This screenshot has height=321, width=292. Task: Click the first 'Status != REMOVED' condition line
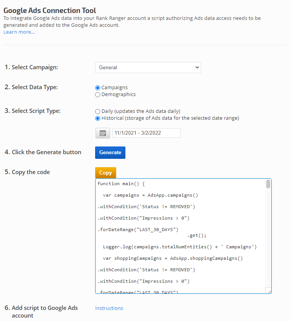(146, 207)
